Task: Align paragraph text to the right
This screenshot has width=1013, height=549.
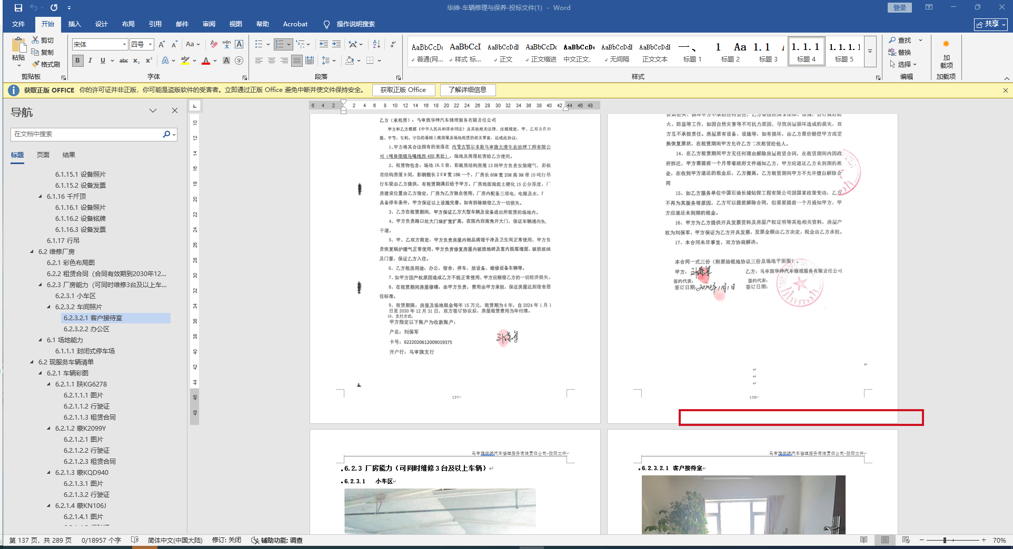Action: click(284, 60)
